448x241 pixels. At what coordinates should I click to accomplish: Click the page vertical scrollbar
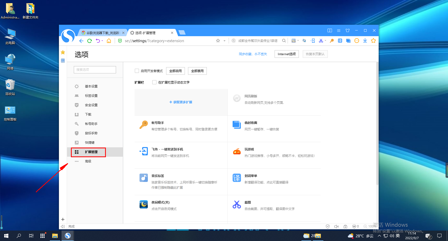[x=377, y=123]
